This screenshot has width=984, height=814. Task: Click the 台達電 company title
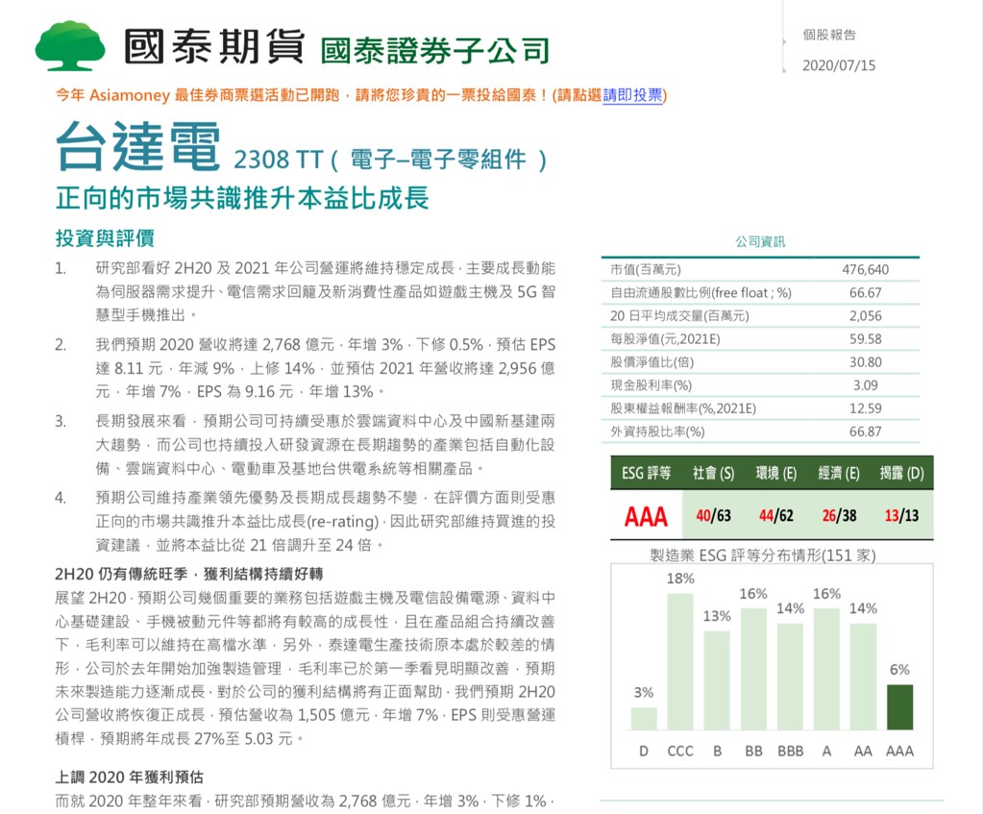click(x=138, y=147)
